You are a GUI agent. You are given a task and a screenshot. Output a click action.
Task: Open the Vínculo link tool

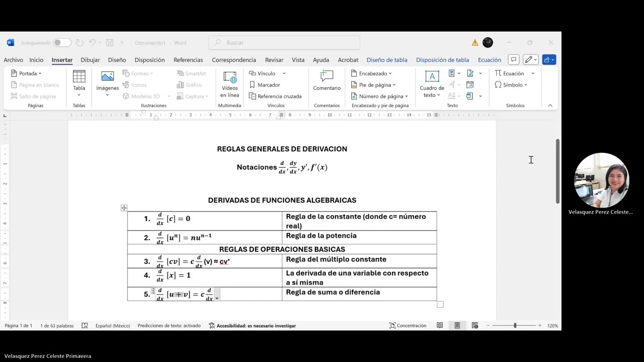[262, 73]
